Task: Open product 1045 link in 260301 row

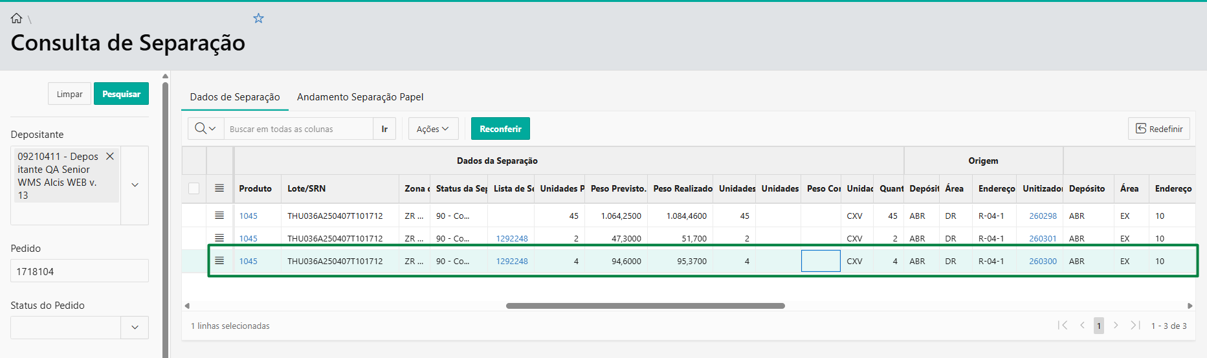Action: (249, 239)
